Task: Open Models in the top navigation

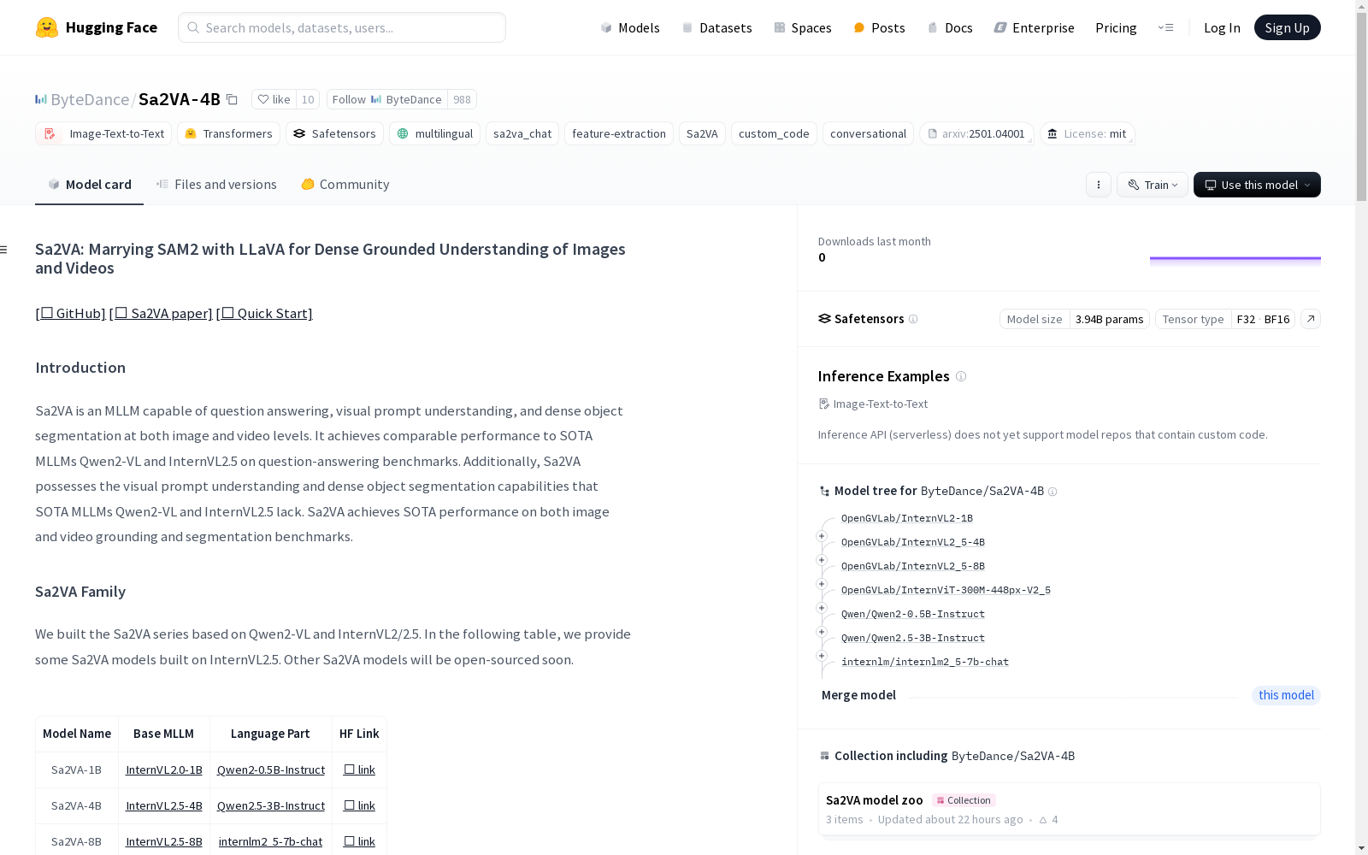Action: point(630,27)
